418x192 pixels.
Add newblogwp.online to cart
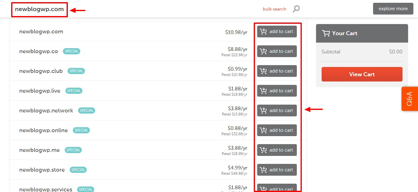pos(277,131)
